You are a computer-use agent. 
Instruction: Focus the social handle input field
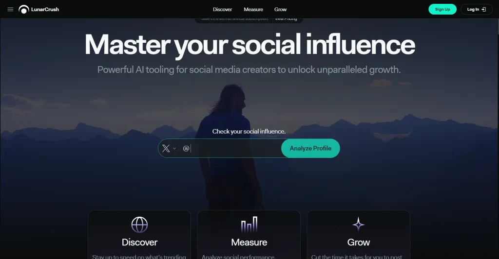click(235, 148)
